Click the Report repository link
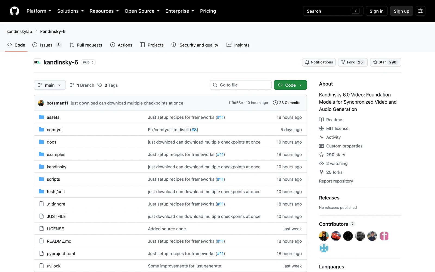Viewport: 435px width, 272px height. pyautogui.click(x=336, y=181)
